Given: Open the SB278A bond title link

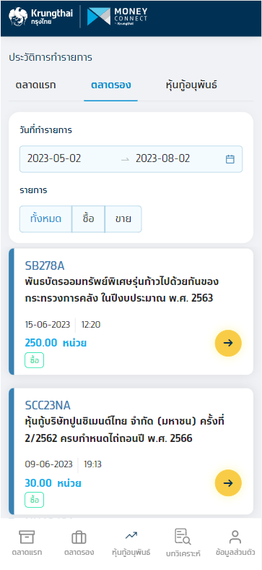Looking at the screenshot, I should (45, 265).
